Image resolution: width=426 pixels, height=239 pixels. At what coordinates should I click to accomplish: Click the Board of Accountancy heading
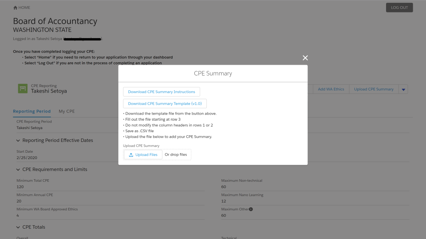click(x=55, y=21)
